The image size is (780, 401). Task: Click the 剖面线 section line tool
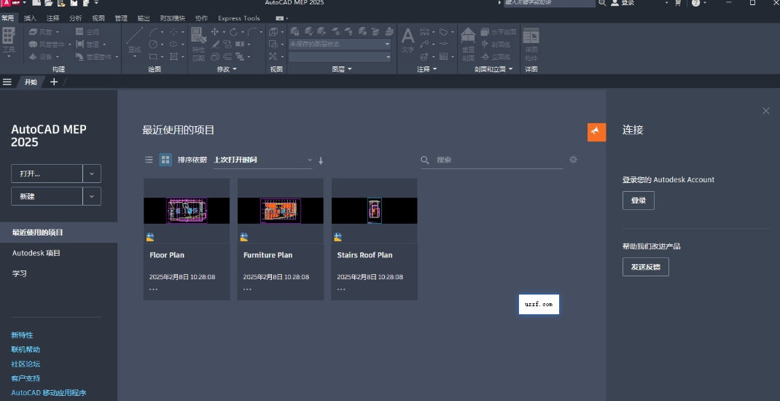(496, 44)
